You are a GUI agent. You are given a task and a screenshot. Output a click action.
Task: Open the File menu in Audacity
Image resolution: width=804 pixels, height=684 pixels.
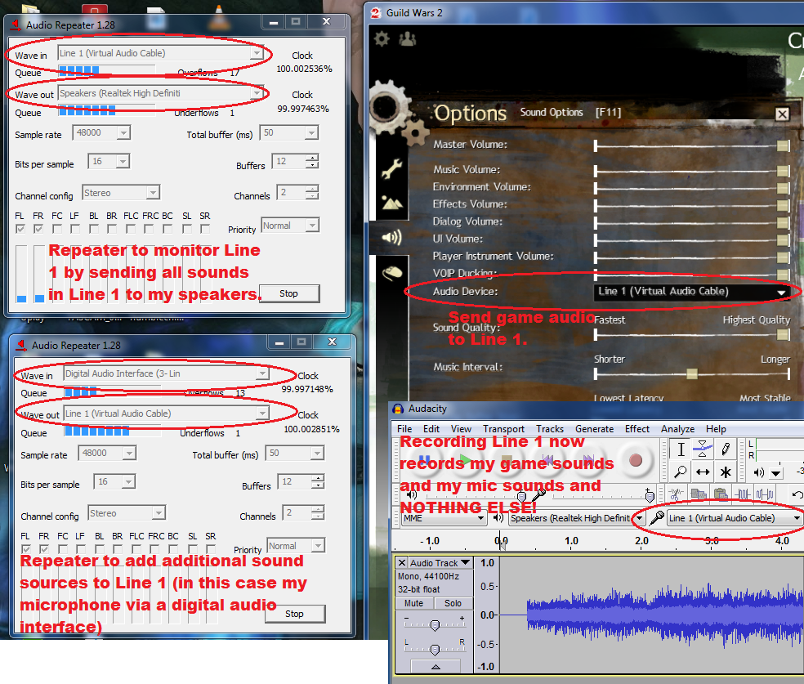click(x=404, y=429)
